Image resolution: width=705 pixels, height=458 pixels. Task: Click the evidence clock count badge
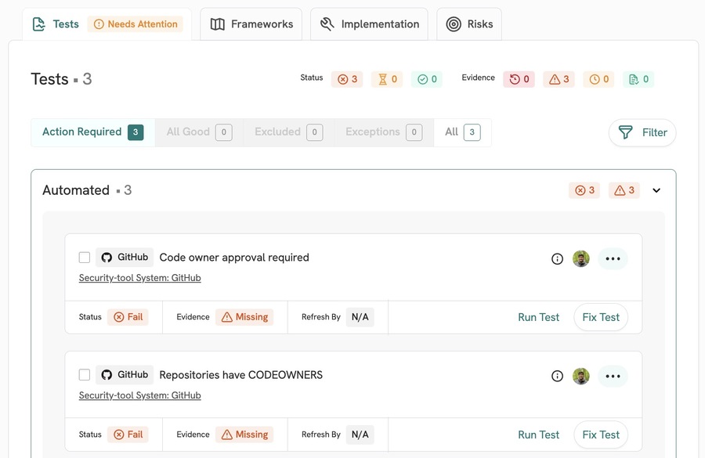tap(598, 79)
